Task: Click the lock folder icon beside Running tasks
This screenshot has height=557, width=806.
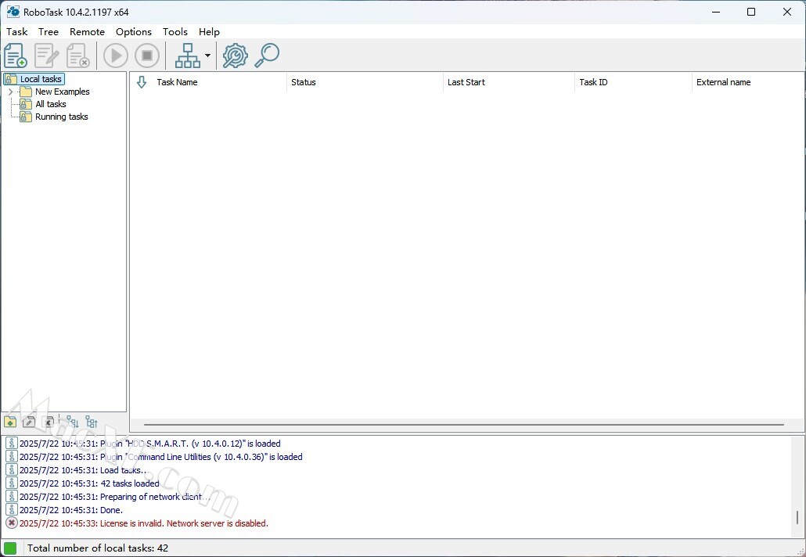Action: 26,117
